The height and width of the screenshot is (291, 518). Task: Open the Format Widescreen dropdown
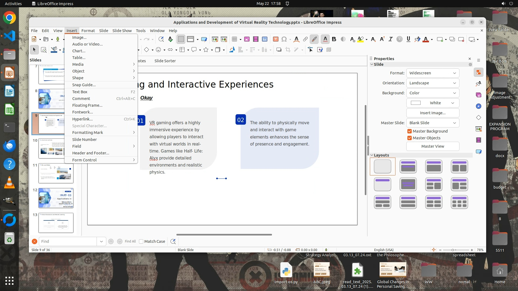click(432, 73)
